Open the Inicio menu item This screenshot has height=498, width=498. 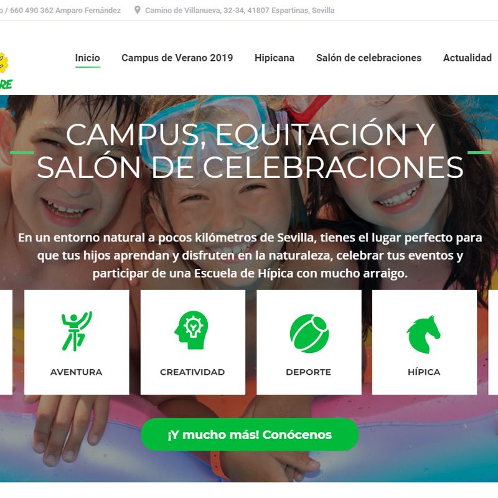point(87,58)
